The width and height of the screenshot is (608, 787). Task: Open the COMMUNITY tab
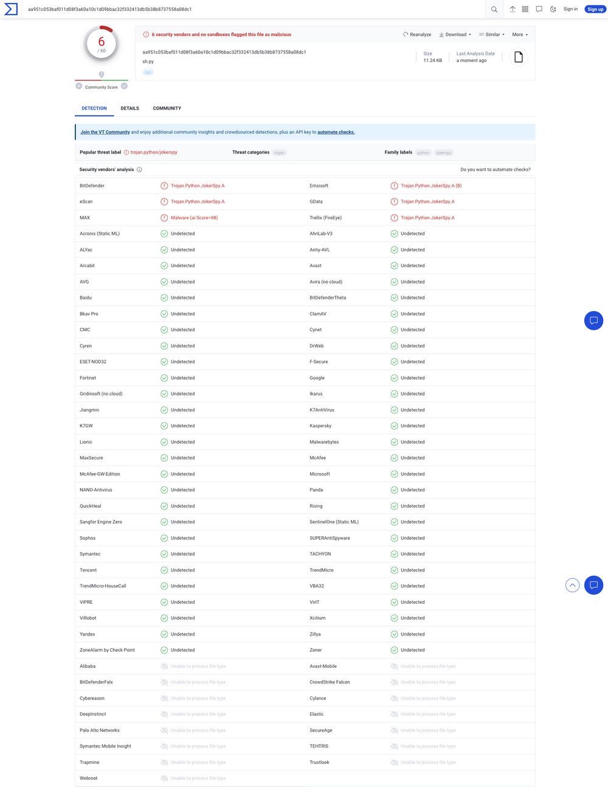(x=167, y=108)
